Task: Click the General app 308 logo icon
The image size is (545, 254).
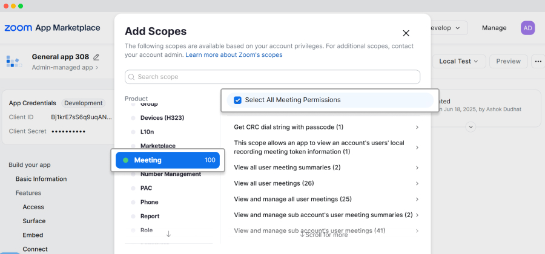Action: (15, 62)
